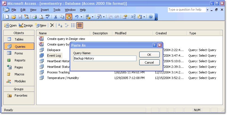Screen dimensions: 227x115
Task: Open the Undo dropdown arrow
Action: coord(81,17)
